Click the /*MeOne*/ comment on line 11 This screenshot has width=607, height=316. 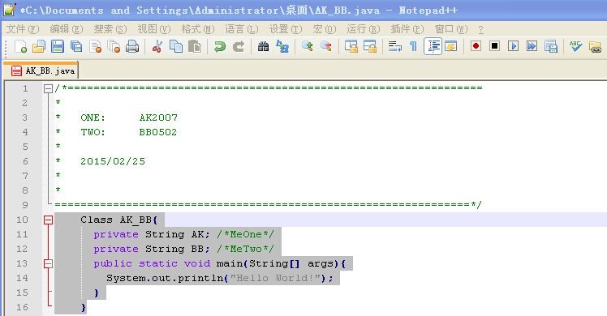(245, 234)
